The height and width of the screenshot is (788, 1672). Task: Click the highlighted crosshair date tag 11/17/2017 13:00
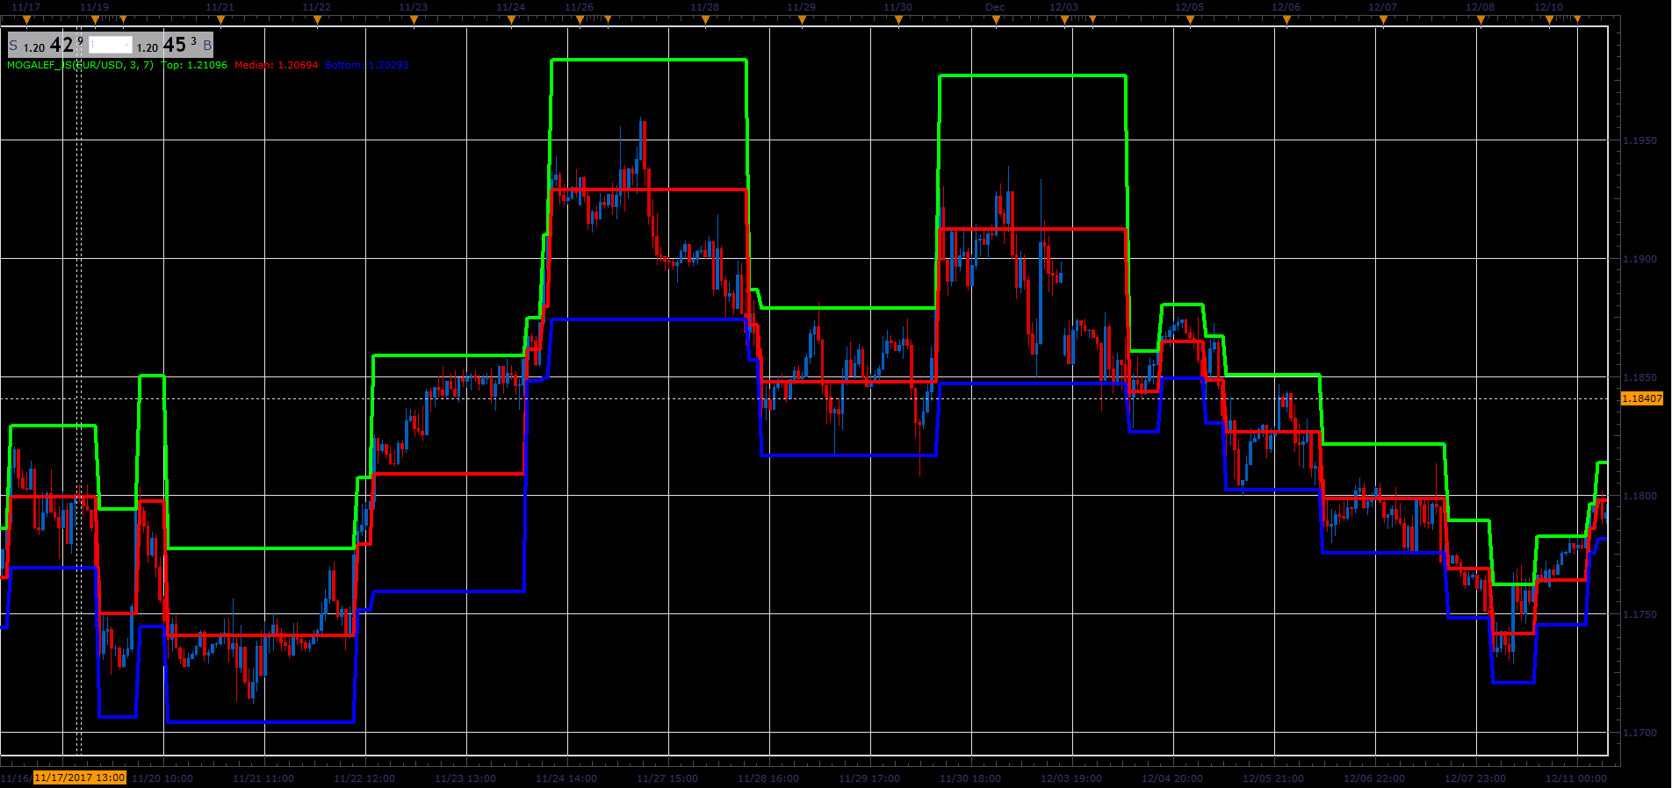click(80, 777)
